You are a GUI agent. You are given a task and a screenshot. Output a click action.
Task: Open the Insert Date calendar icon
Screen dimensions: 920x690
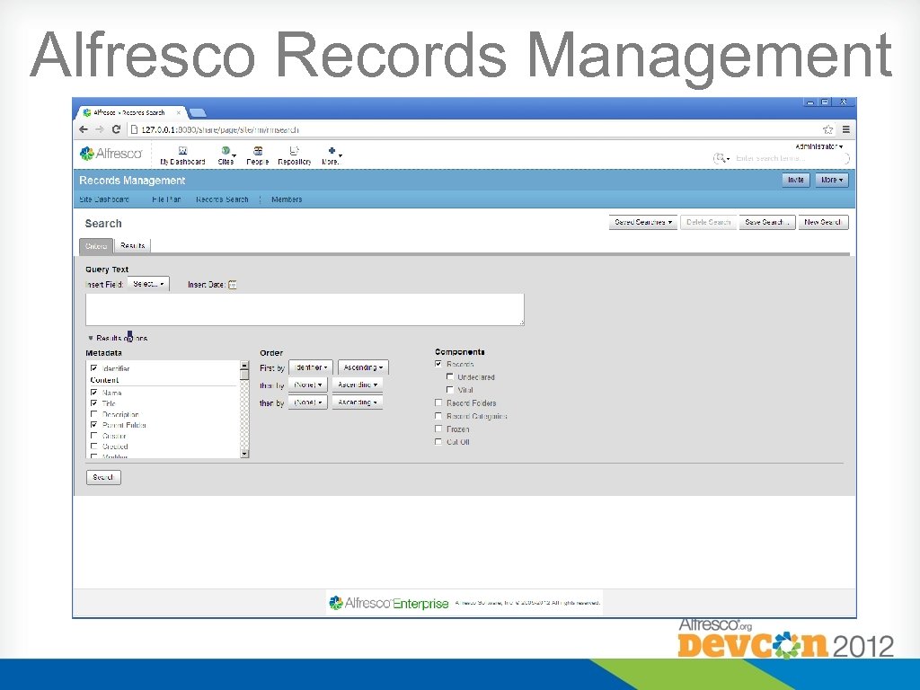233,285
